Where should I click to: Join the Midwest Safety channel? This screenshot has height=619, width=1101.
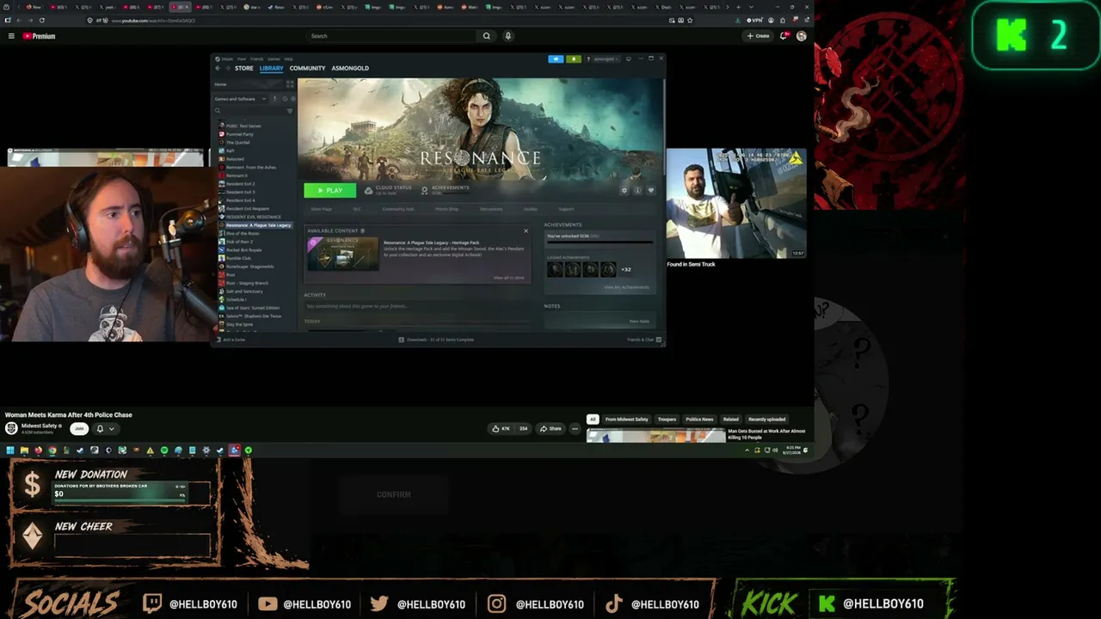[79, 428]
